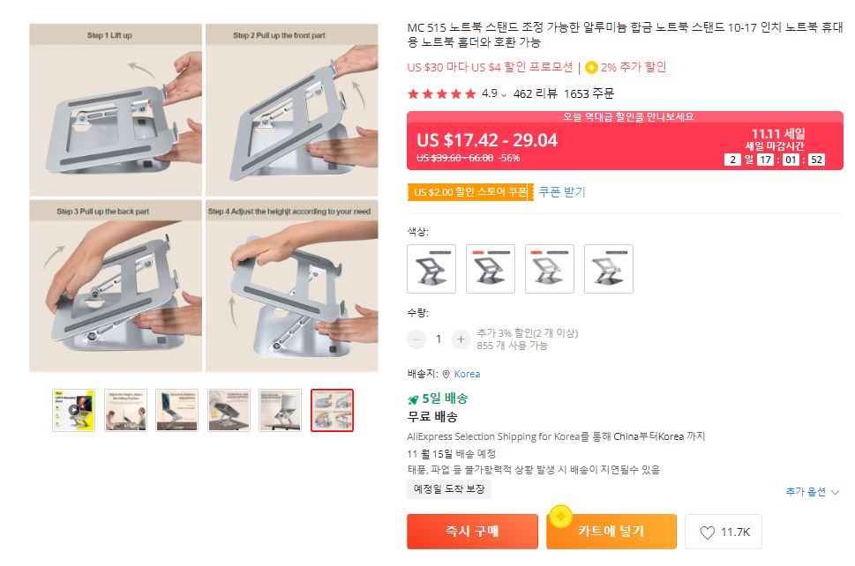Click the 즉시 구매 buy now button
This screenshot has width=855, height=566.
[472, 531]
